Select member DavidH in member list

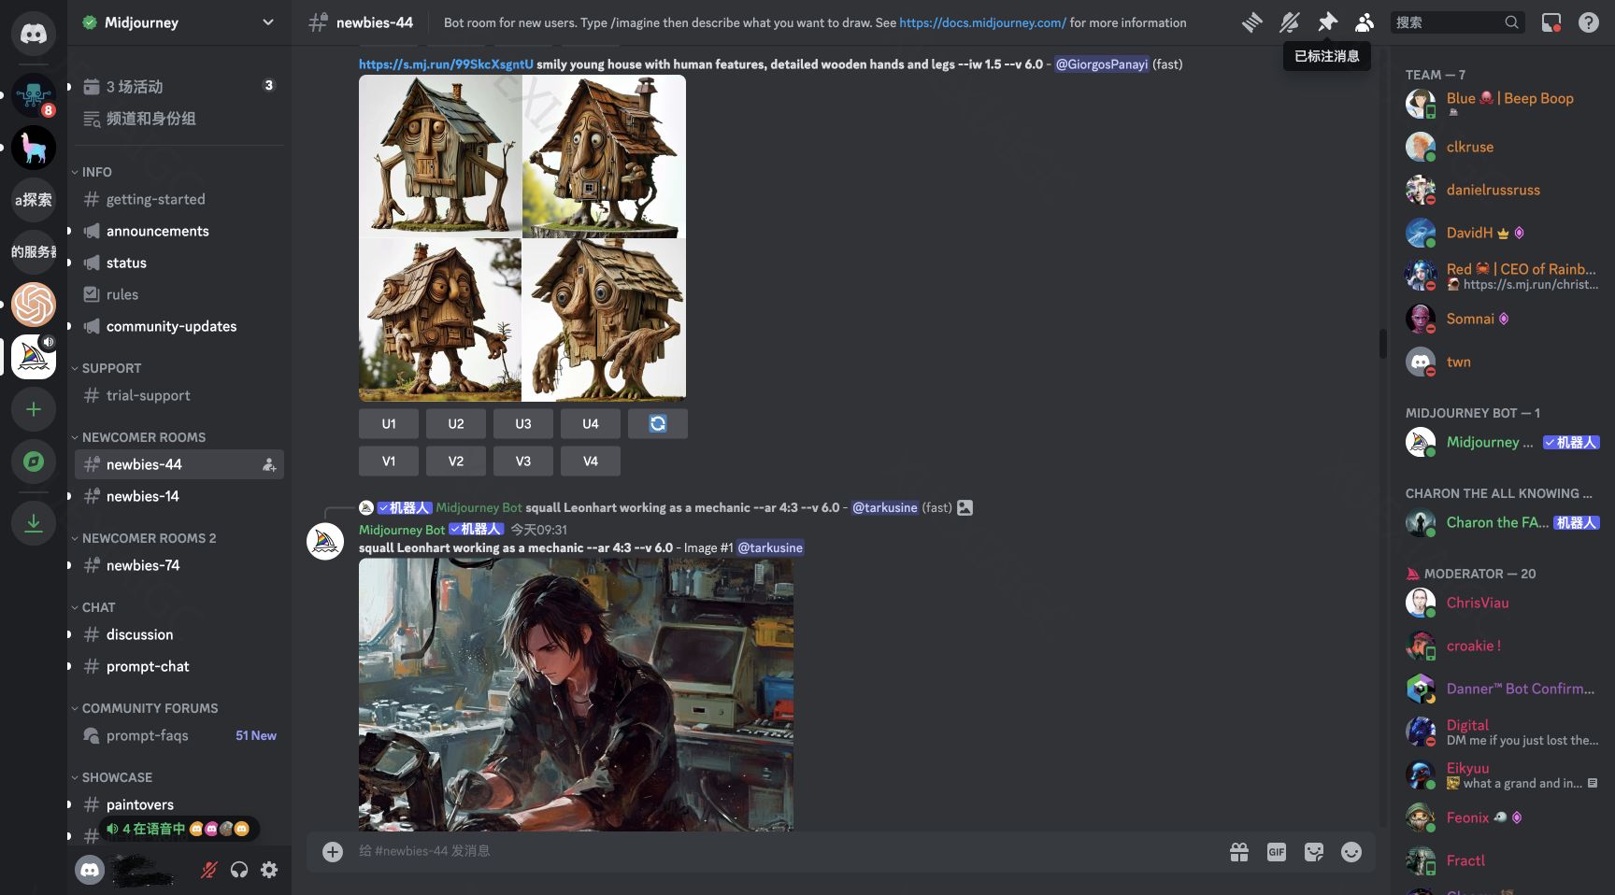click(1503, 233)
